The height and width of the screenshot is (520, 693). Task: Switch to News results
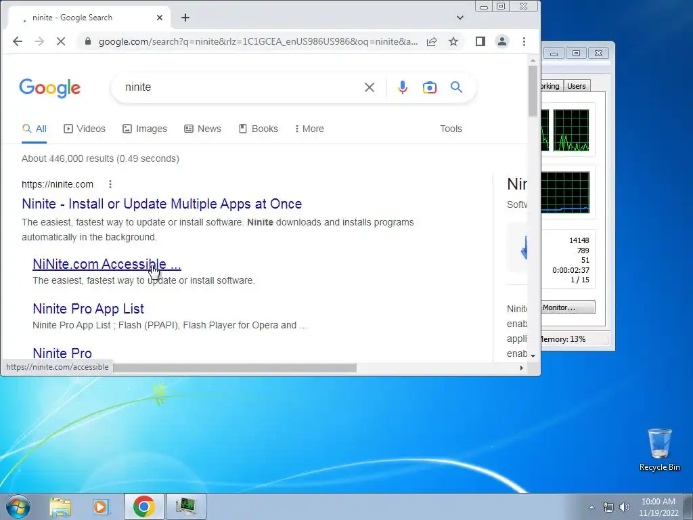[203, 129]
